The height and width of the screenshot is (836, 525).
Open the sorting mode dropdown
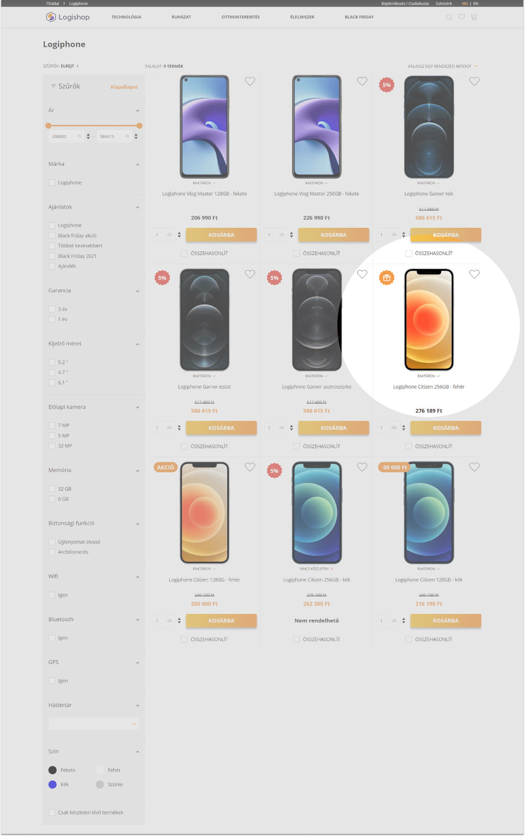[x=443, y=66]
